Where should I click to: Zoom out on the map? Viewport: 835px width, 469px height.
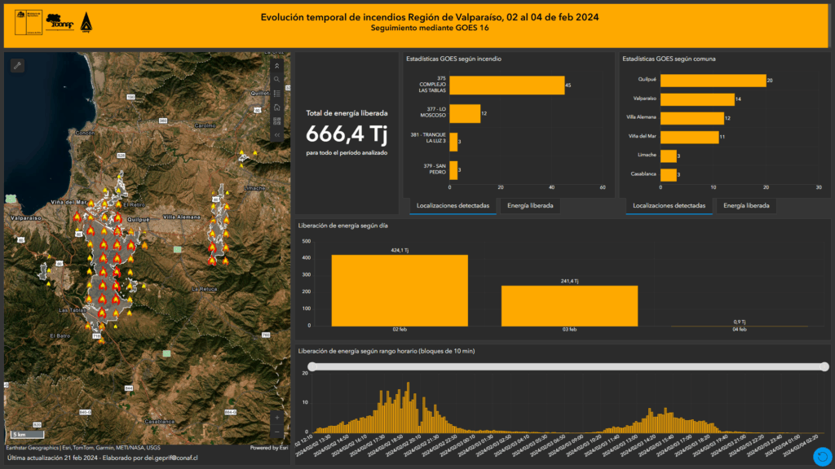tap(277, 431)
